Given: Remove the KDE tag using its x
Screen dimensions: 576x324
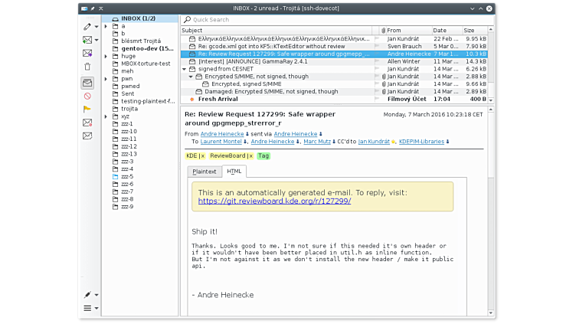Looking at the screenshot, I should 203,155.
